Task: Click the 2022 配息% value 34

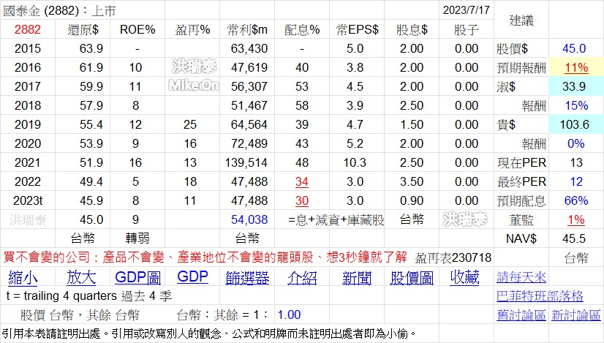Action: coord(302,181)
